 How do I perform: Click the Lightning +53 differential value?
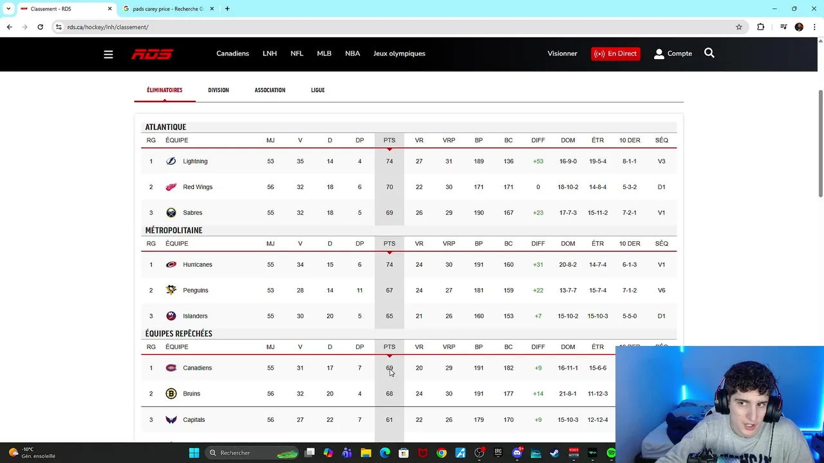click(538, 161)
